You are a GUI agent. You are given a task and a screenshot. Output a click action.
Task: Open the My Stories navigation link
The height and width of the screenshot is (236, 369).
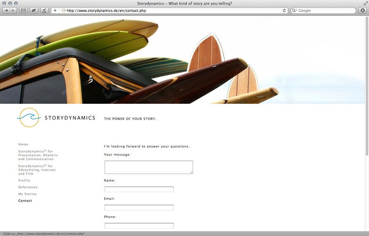[27, 194]
